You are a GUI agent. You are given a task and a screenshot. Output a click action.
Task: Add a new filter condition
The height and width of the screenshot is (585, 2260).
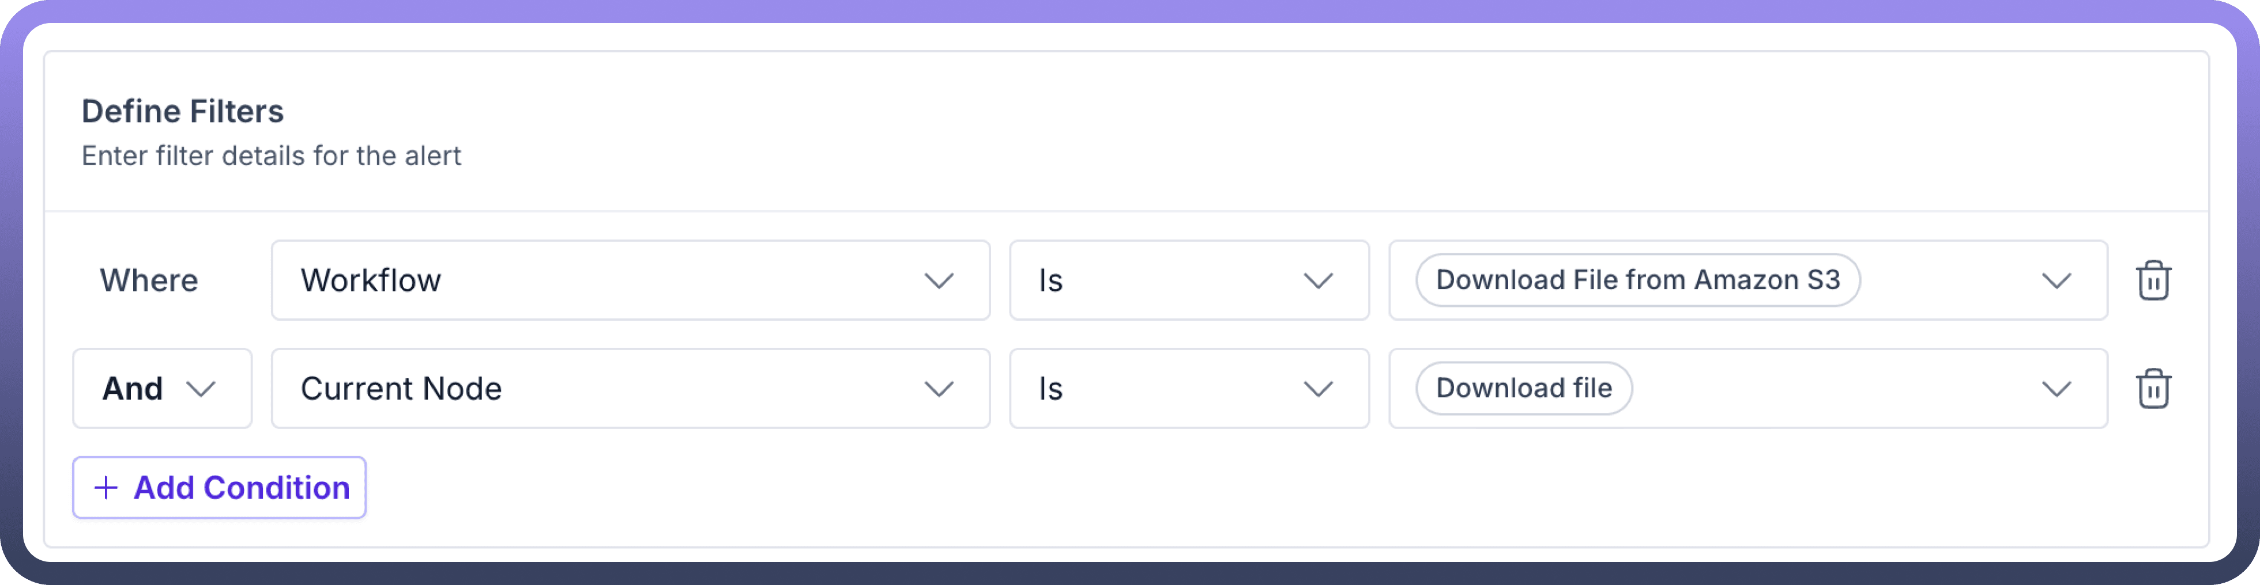tap(219, 488)
